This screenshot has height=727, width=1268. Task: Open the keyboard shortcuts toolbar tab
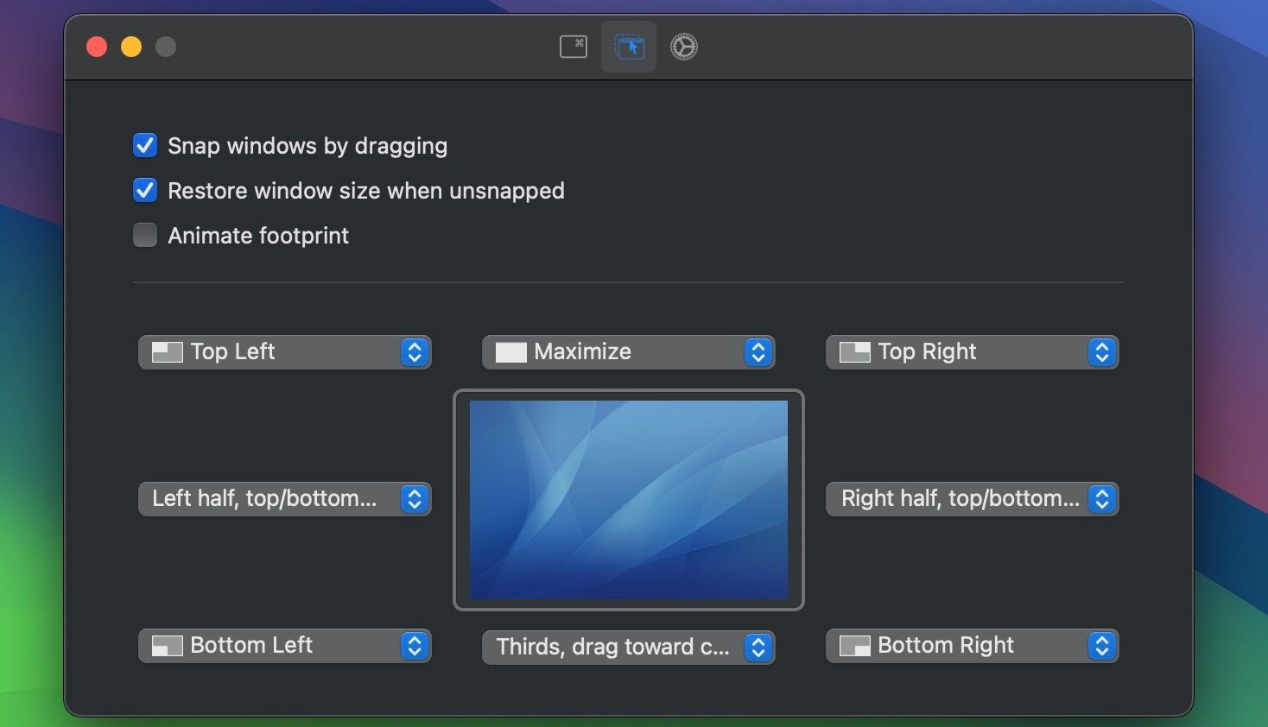coord(573,47)
